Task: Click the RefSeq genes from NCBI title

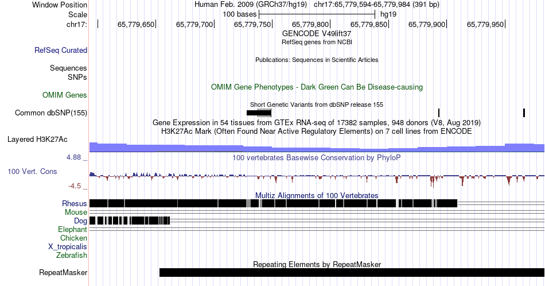Action: point(317,42)
